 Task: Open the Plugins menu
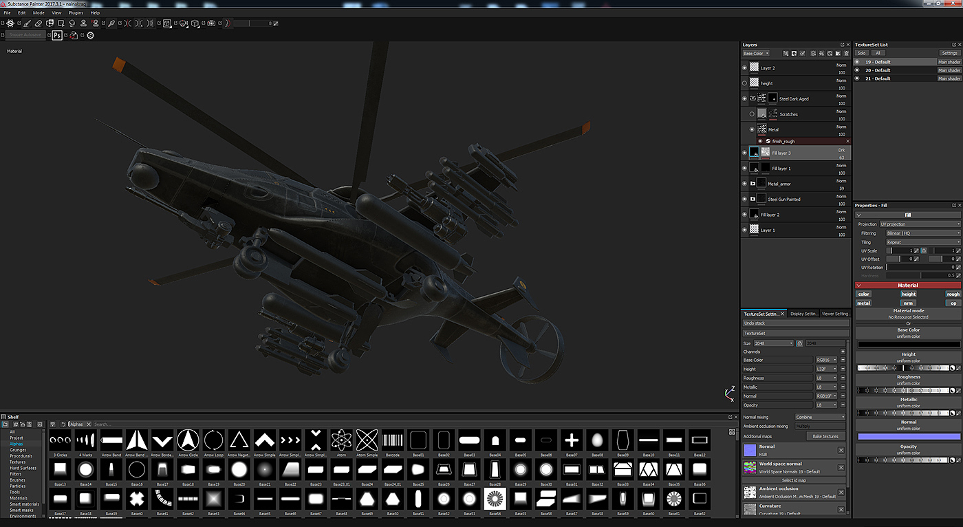coord(76,12)
